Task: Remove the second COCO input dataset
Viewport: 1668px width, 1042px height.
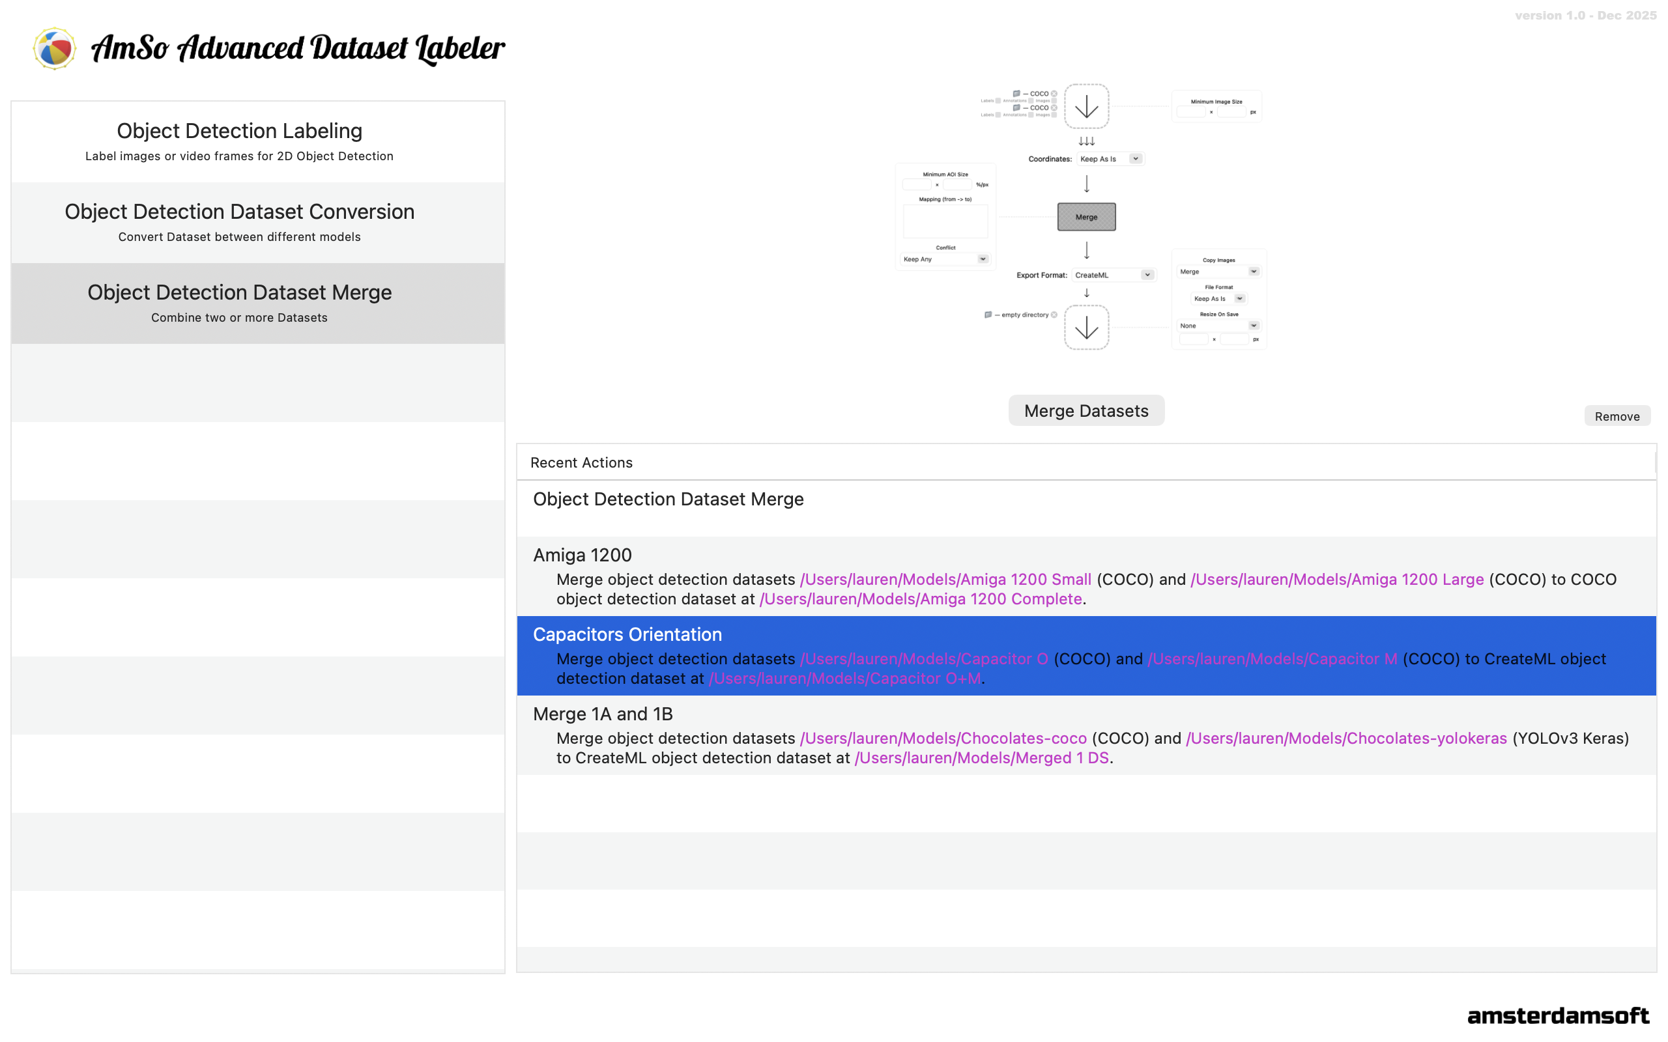Action: pyautogui.click(x=1054, y=107)
